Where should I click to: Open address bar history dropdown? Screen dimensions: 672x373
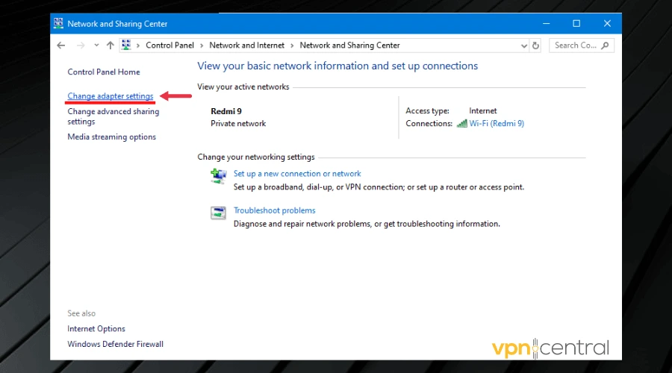tap(523, 46)
